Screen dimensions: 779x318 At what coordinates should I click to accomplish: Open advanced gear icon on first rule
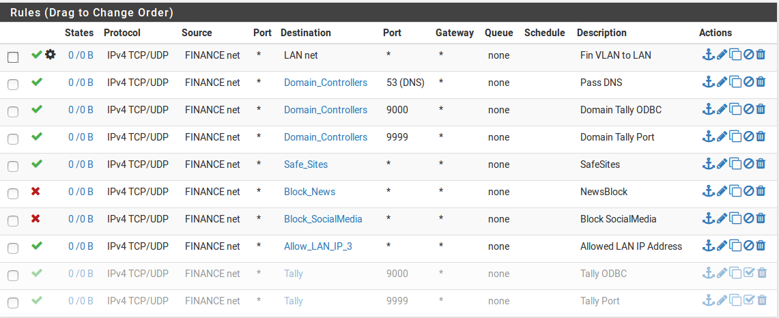tap(50, 55)
